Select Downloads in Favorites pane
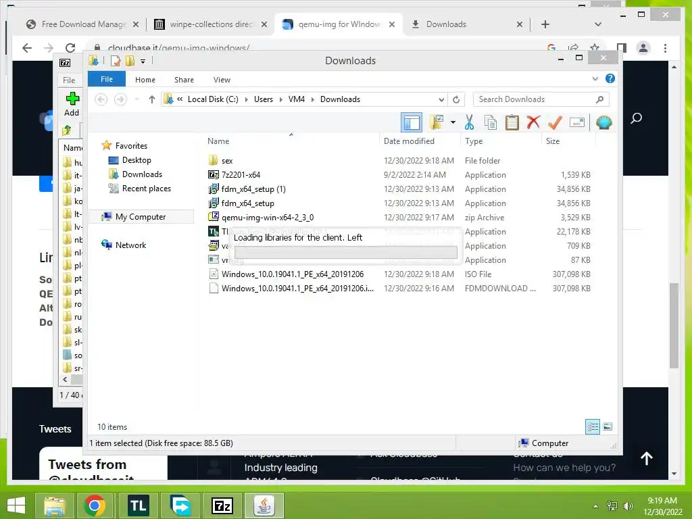This screenshot has width=692, height=519. point(142,174)
